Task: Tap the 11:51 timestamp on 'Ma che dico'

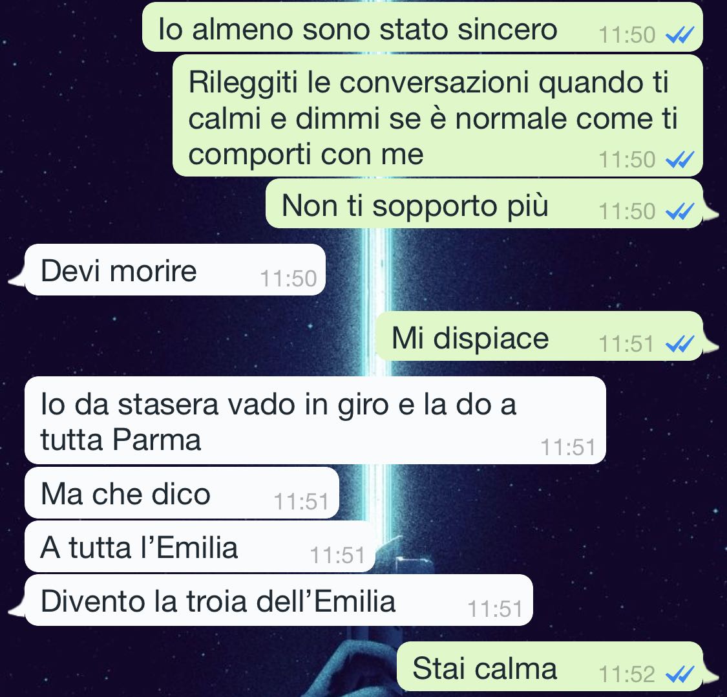Action: click(301, 502)
